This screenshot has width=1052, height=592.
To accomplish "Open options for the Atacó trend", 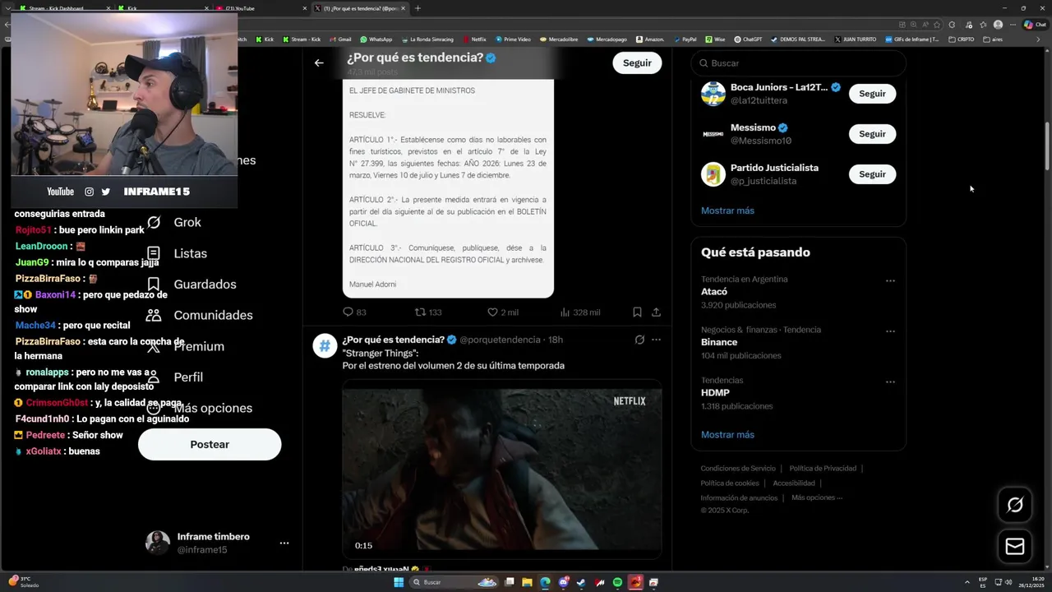I will (x=890, y=281).
